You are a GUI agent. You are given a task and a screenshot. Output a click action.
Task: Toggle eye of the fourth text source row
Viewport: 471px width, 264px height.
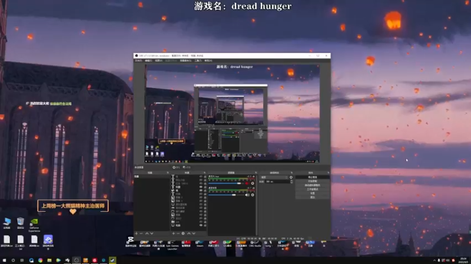tap(201, 187)
